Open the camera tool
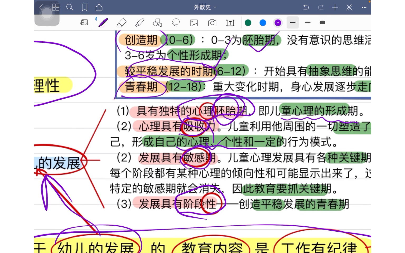 (212, 23)
